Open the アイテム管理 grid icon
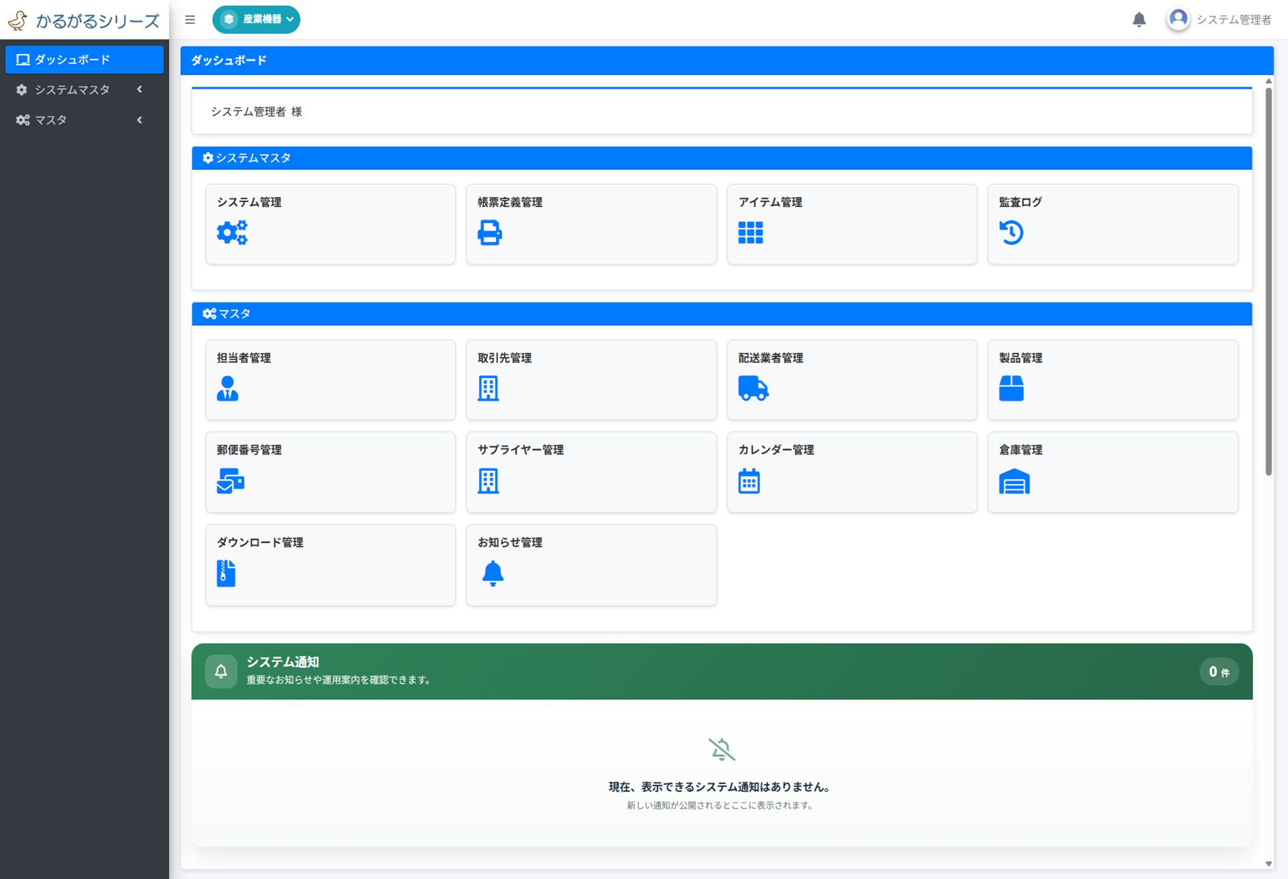 click(x=750, y=233)
